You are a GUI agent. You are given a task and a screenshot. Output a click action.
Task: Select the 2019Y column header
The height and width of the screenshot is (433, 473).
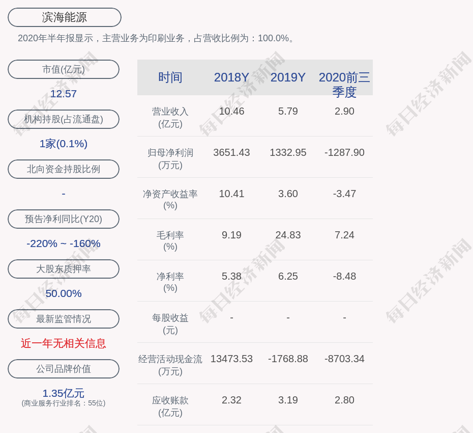(288, 77)
